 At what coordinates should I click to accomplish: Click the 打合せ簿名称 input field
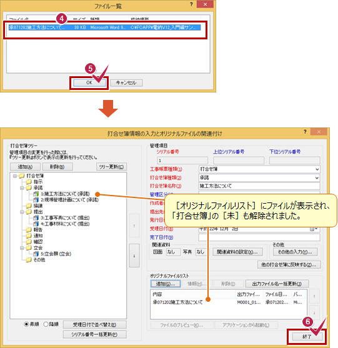pyautogui.click(x=259, y=186)
